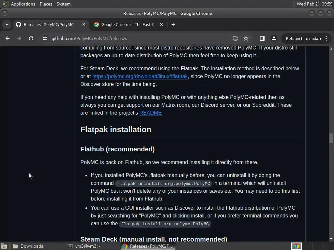Open a new Chrome tab

(x=173, y=24)
